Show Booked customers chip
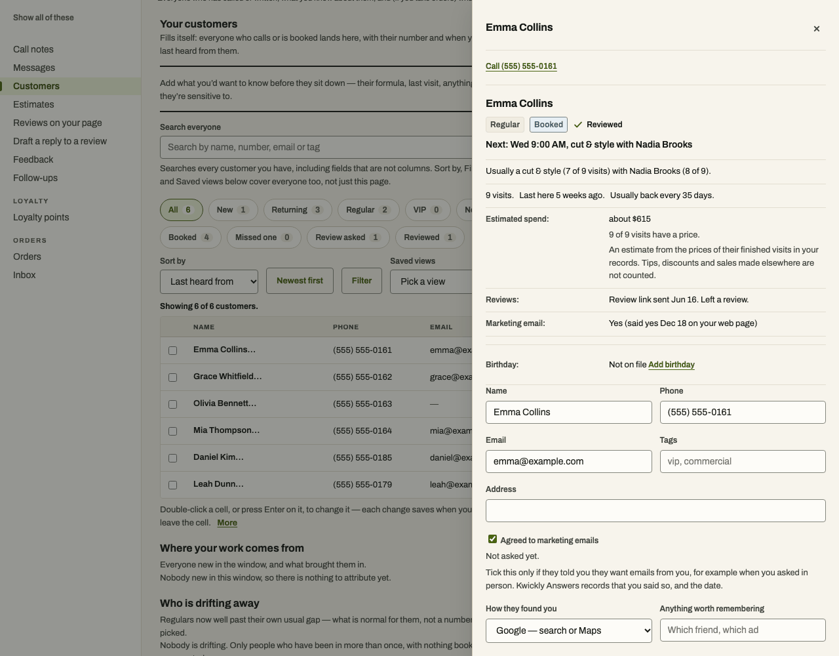Screen dimensions: 839x656 190,237
